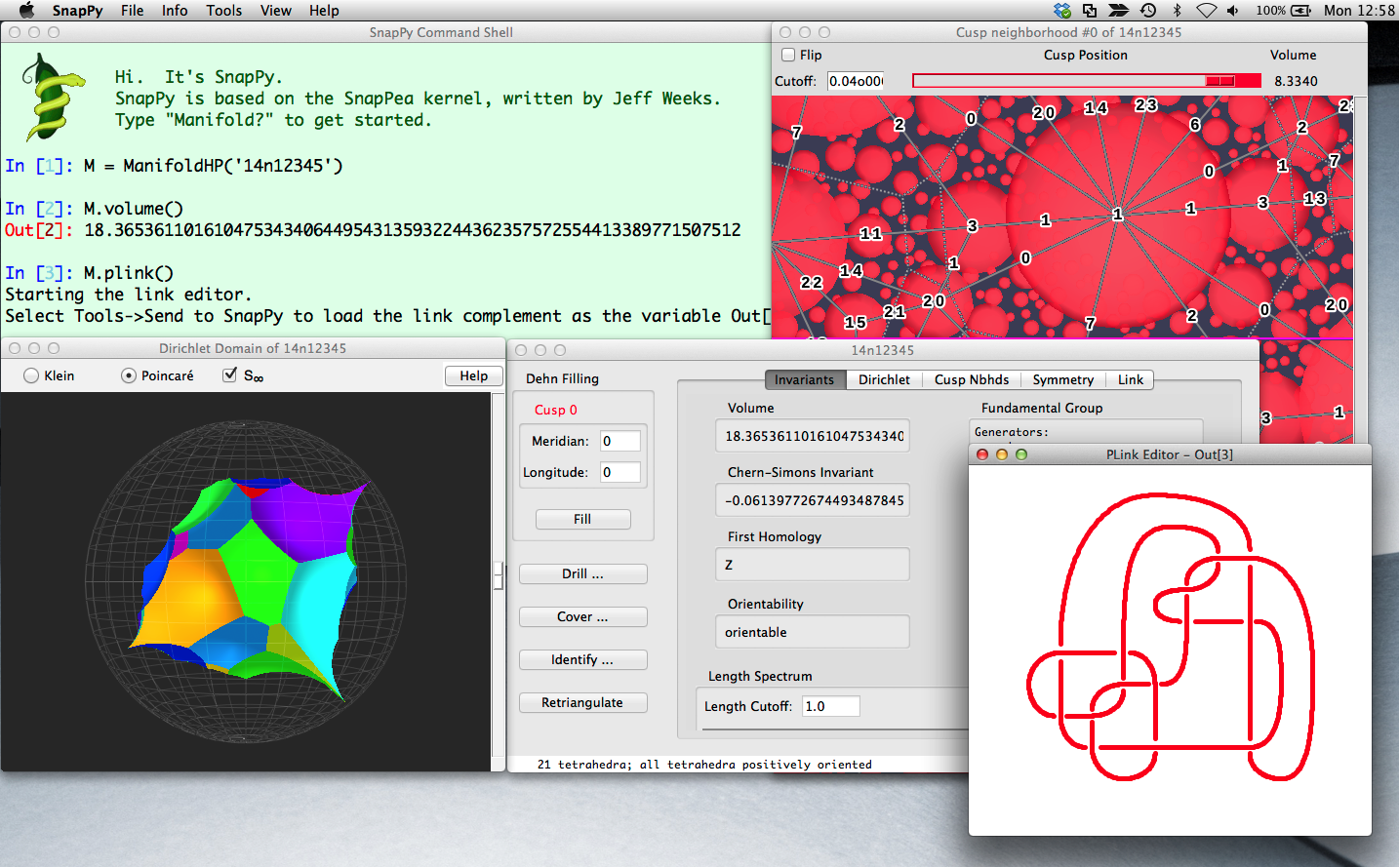
Task: Click label 13 in cusp neighborhood view
Action: click(1314, 199)
